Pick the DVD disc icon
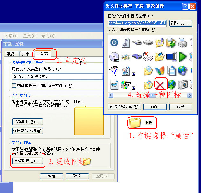The image size is (201, 193). point(114,57)
